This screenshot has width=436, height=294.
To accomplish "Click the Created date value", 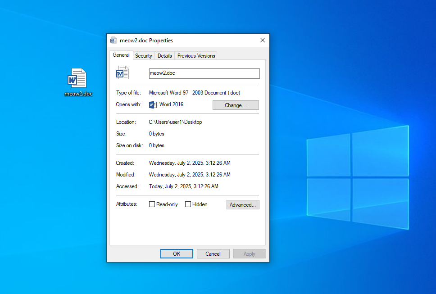I will pos(190,163).
